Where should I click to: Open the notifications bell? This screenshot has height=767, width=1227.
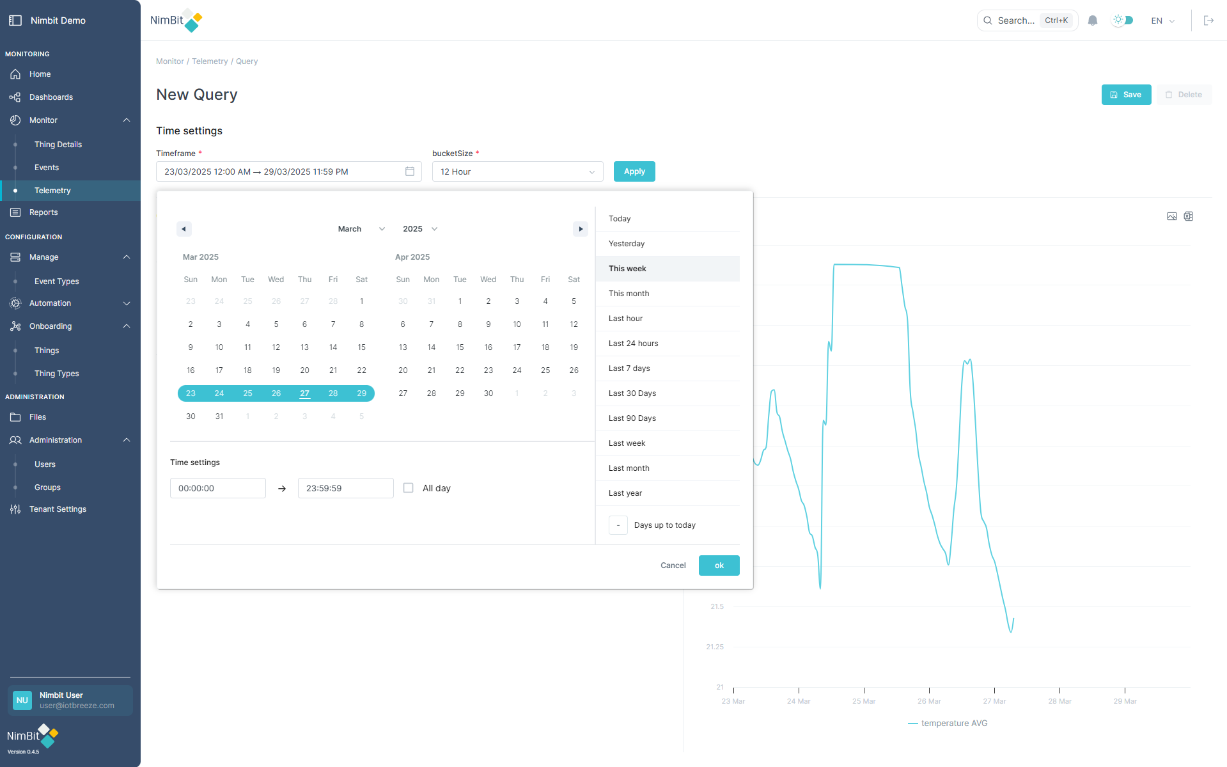[1091, 20]
